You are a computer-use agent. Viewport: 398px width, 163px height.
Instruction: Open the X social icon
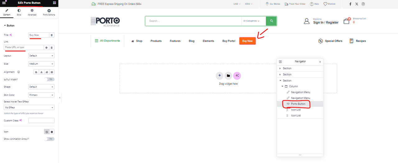click(357, 4)
